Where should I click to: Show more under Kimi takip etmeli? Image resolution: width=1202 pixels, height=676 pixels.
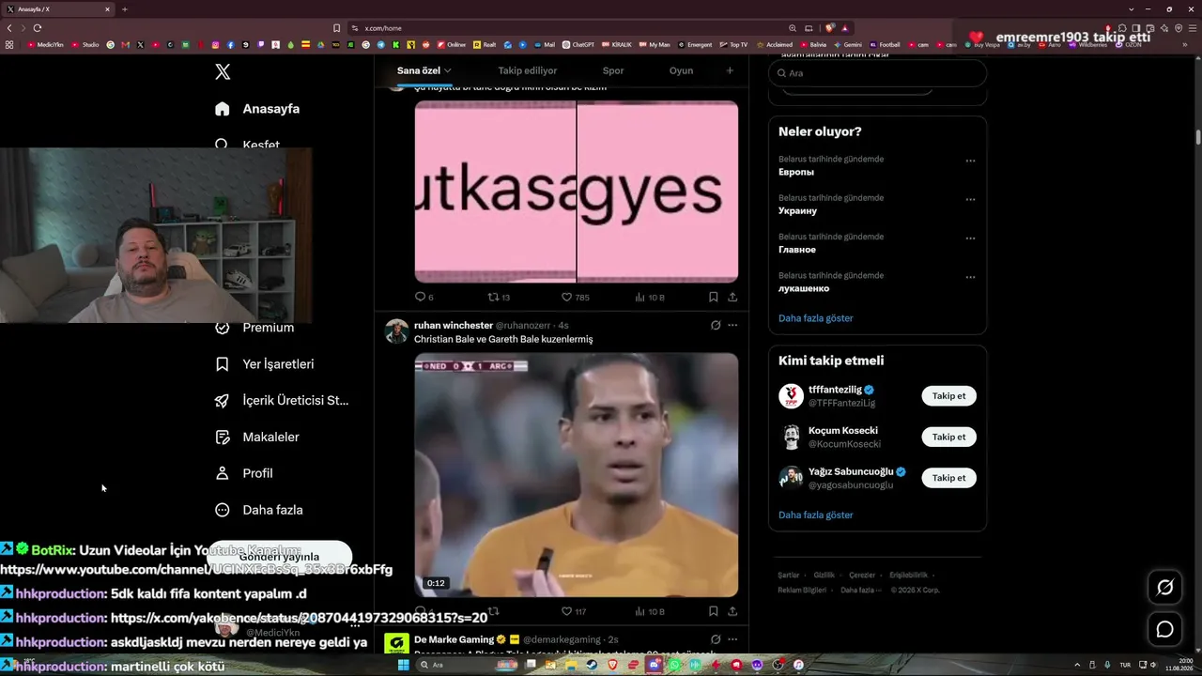[x=815, y=515]
